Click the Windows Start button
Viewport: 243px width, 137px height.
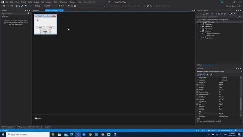(3, 134)
